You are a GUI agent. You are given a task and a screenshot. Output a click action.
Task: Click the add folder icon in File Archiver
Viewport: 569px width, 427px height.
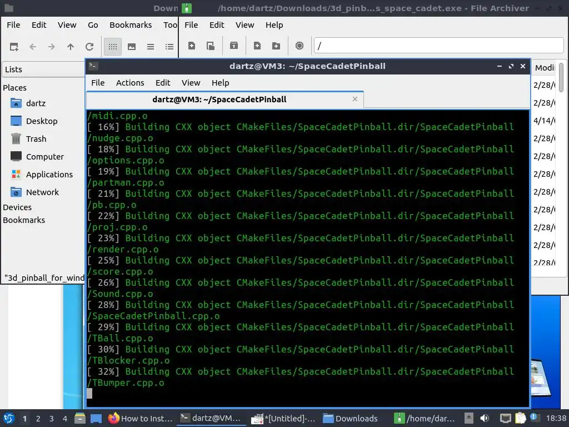tap(276, 46)
